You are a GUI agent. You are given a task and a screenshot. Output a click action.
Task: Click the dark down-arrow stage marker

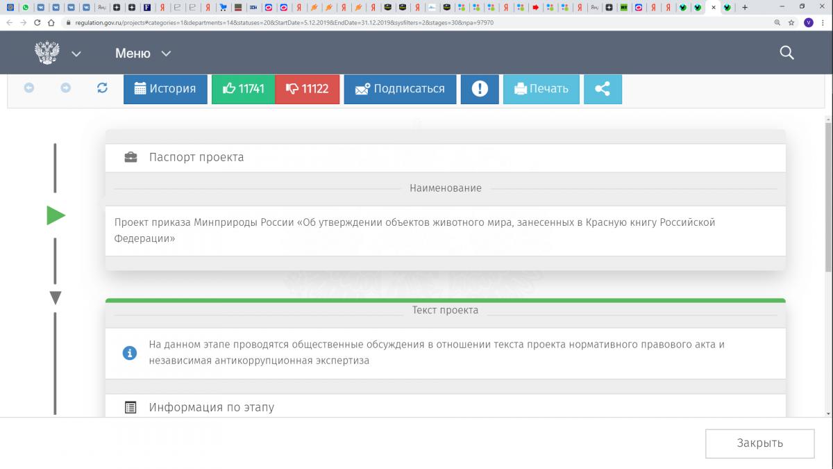pyautogui.click(x=56, y=298)
